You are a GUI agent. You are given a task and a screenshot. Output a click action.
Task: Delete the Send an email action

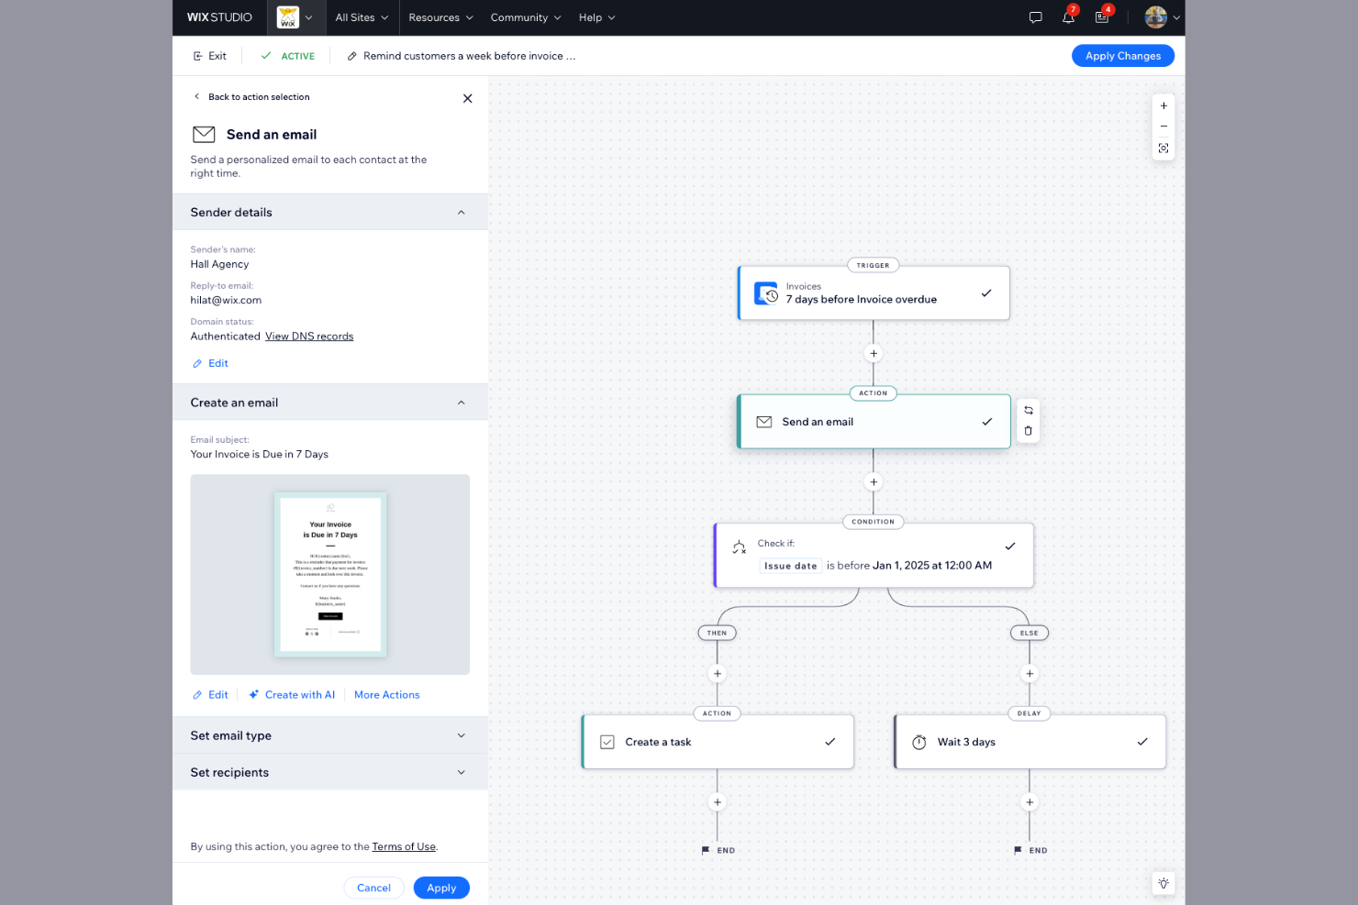[x=1029, y=431]
